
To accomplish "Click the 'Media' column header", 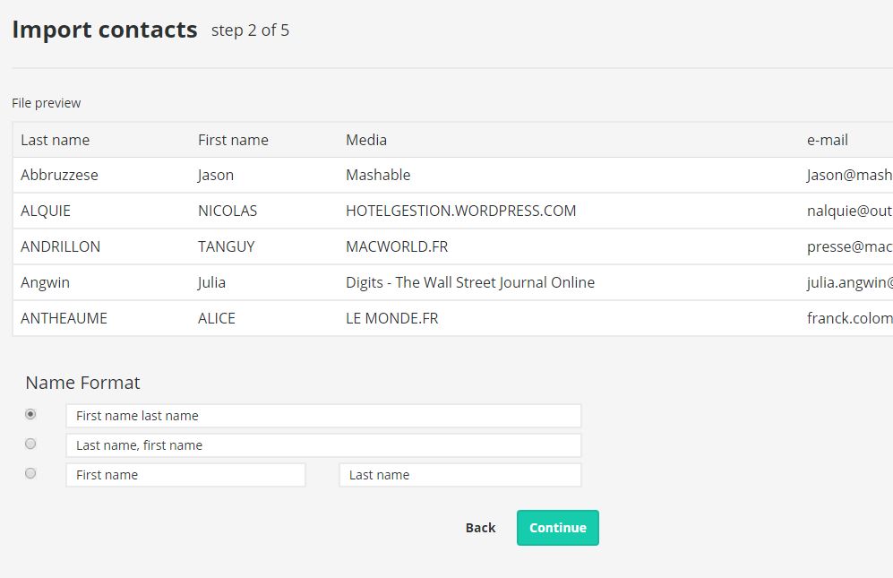I will (x=366, y=140).
